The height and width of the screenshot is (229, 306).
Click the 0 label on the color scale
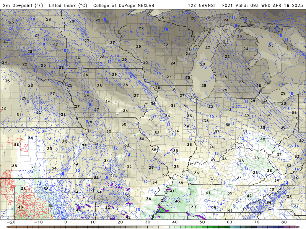click(x=65, y=222)
